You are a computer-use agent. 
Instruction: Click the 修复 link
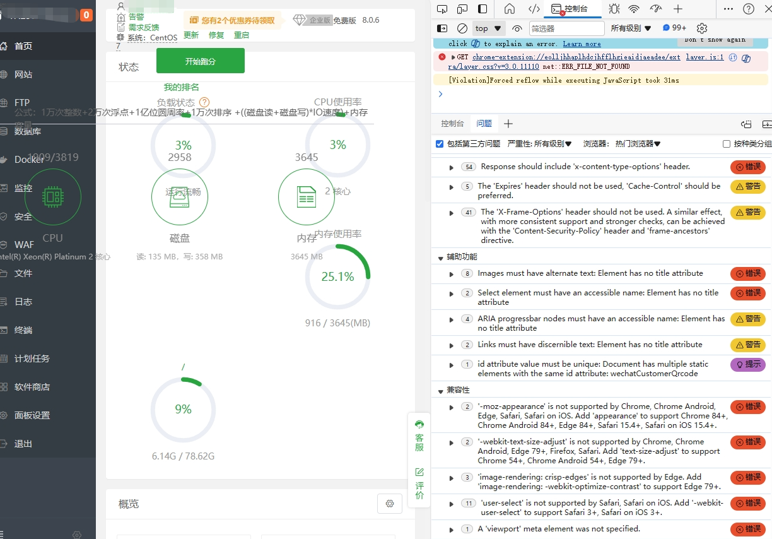pos(216,35)
